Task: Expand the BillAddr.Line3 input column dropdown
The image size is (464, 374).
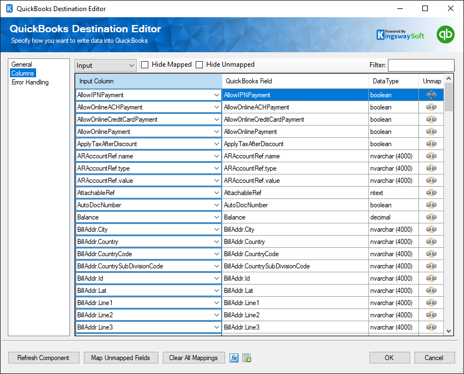Action: [x=217, y=327]
